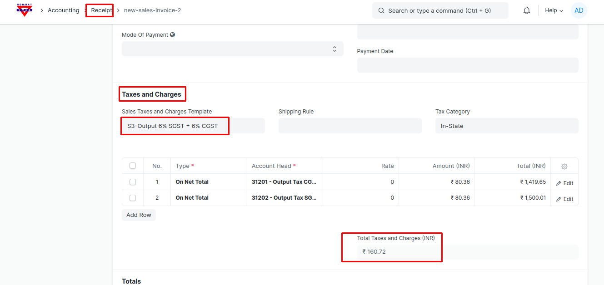
Task: Click the Add Row button
Action: (139, 215)
